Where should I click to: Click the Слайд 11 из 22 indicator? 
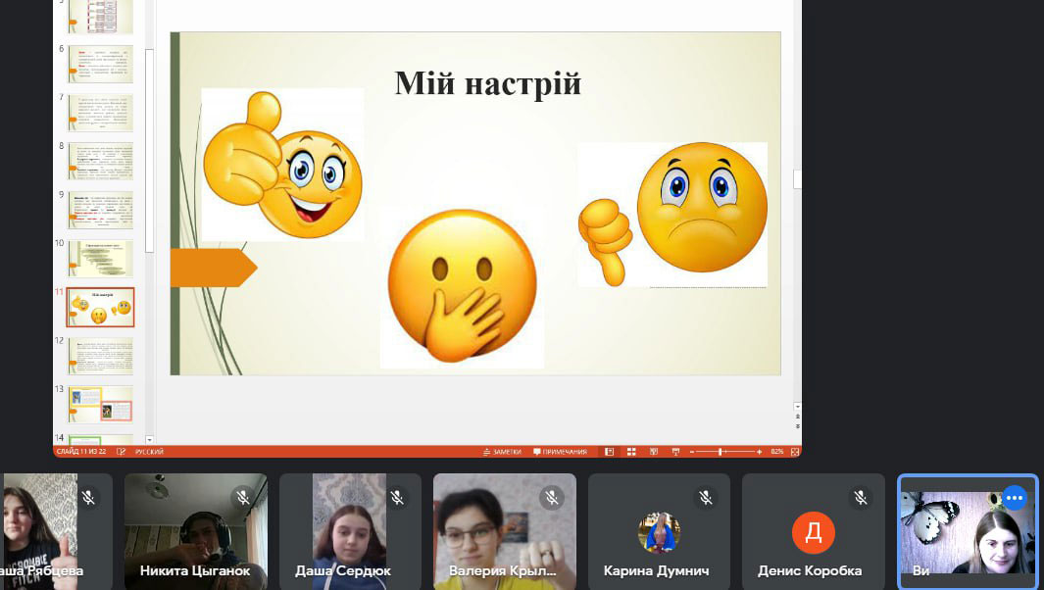80,452
